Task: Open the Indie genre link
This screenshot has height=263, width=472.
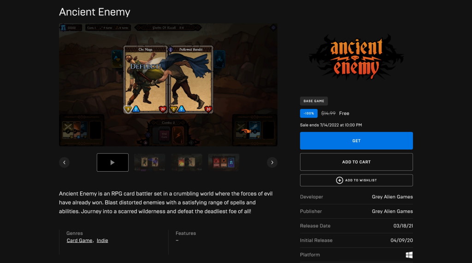Action: [102, 240]
